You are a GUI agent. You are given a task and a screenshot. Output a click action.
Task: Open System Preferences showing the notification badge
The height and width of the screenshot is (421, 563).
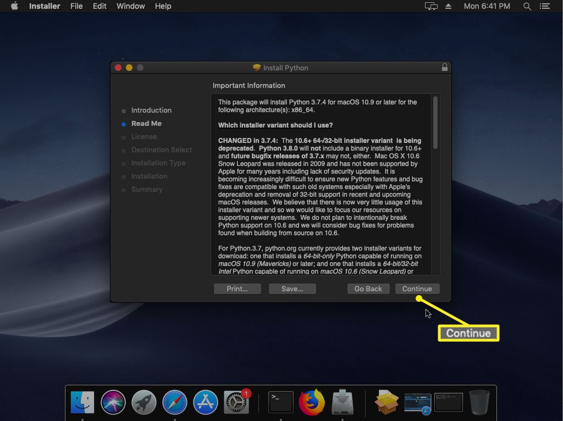coord(236,402)
